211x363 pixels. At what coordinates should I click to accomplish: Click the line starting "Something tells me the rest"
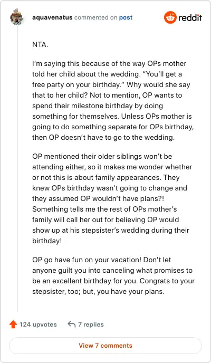pos(104,209)
